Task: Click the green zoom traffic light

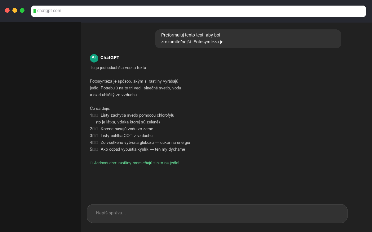Action: (22, 10)
